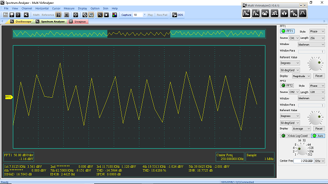Screen dimensions: 328x184
Task: Click the highlighted zoom waveform icon
Action: 91,15
